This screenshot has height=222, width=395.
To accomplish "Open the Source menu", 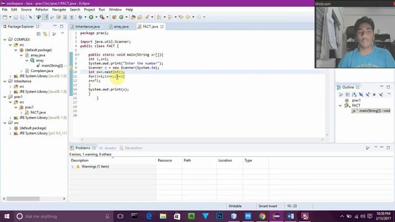I will tap(26, 10).
